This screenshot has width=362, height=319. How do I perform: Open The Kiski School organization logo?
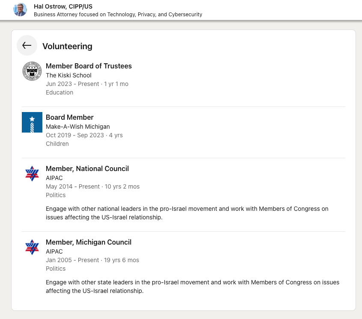32,71
